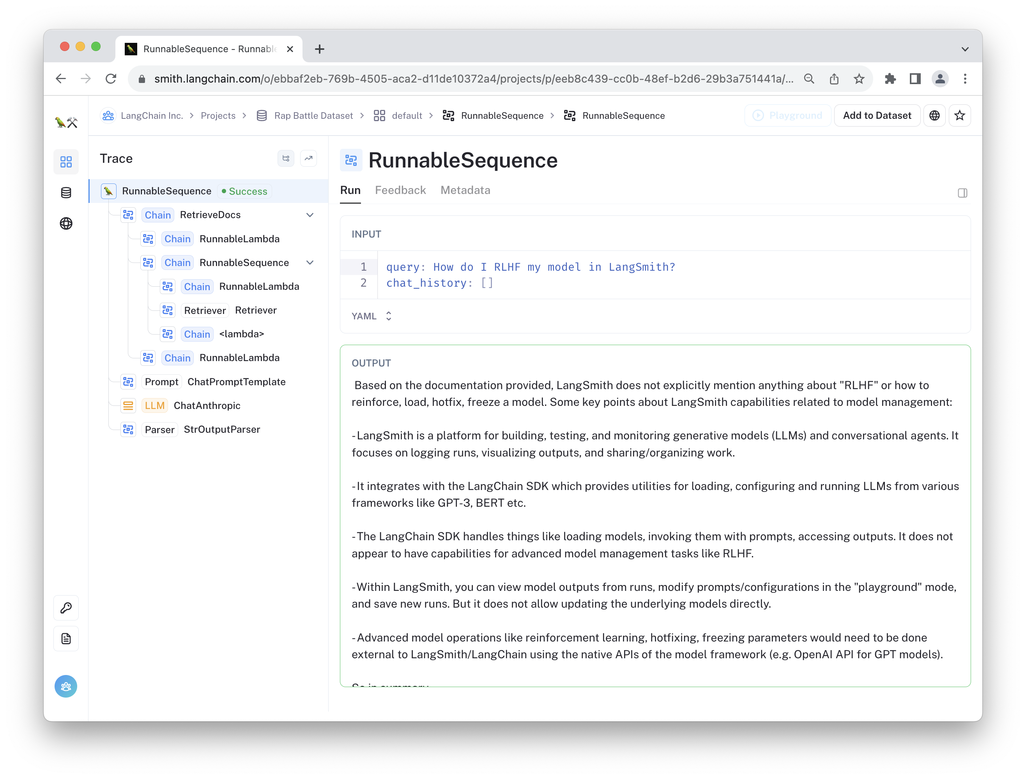
Task: Click the Add to Dataset button
Action: pyautogui.click(x=877, y=115)
